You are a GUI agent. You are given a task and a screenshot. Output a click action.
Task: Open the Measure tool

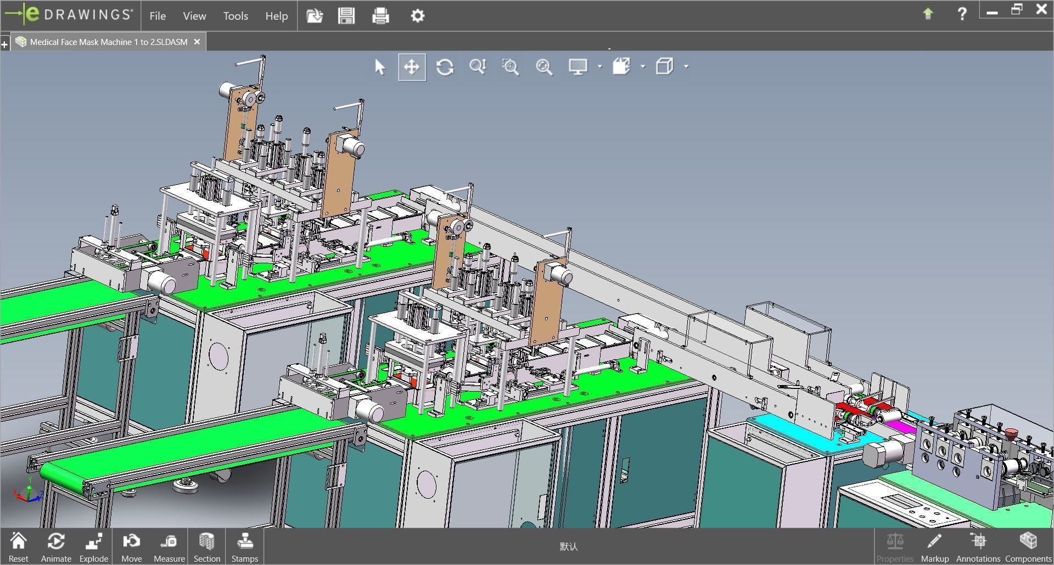169,546
